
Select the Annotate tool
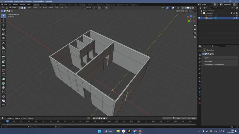3,43
